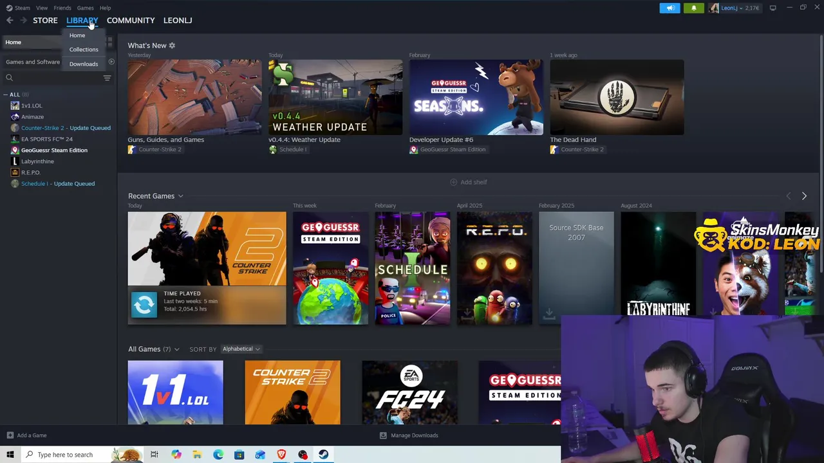Select Schedule I - Update Queued in sidebar
Screen dimensions: 824x463
[x=58, y=184]
